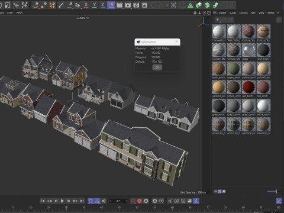Select the Wall_Siding material

[x=234, y=31]
